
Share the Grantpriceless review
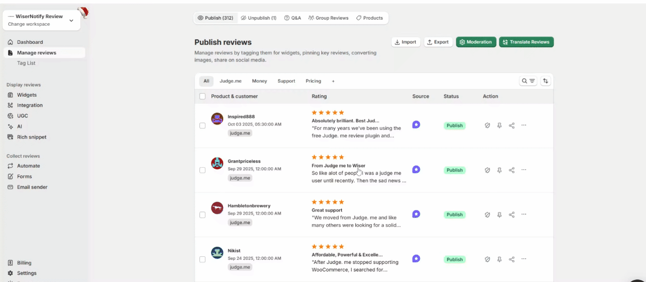click(x=511, y=170)
